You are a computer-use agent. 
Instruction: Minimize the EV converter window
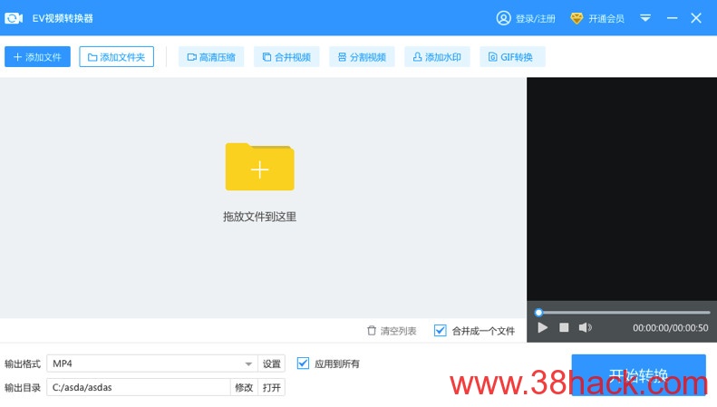tap(672, 18)
